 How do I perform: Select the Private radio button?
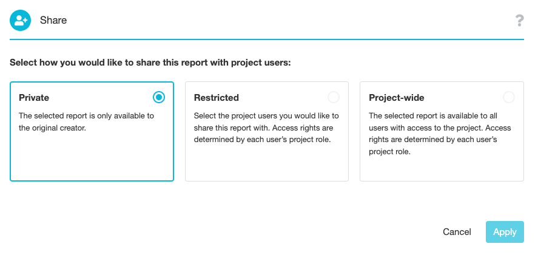pos(159,97)
